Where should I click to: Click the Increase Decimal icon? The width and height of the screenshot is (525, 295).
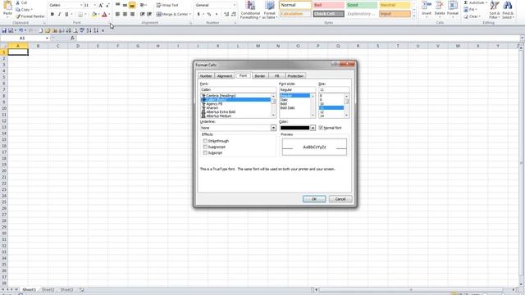pyautogui.click(x=226, y=15)
